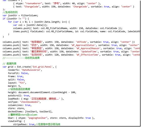The width and height of the screenshot is (141, 127).
Task: Click the 'VATCode' dataIndex string
Action: point(82,42)
